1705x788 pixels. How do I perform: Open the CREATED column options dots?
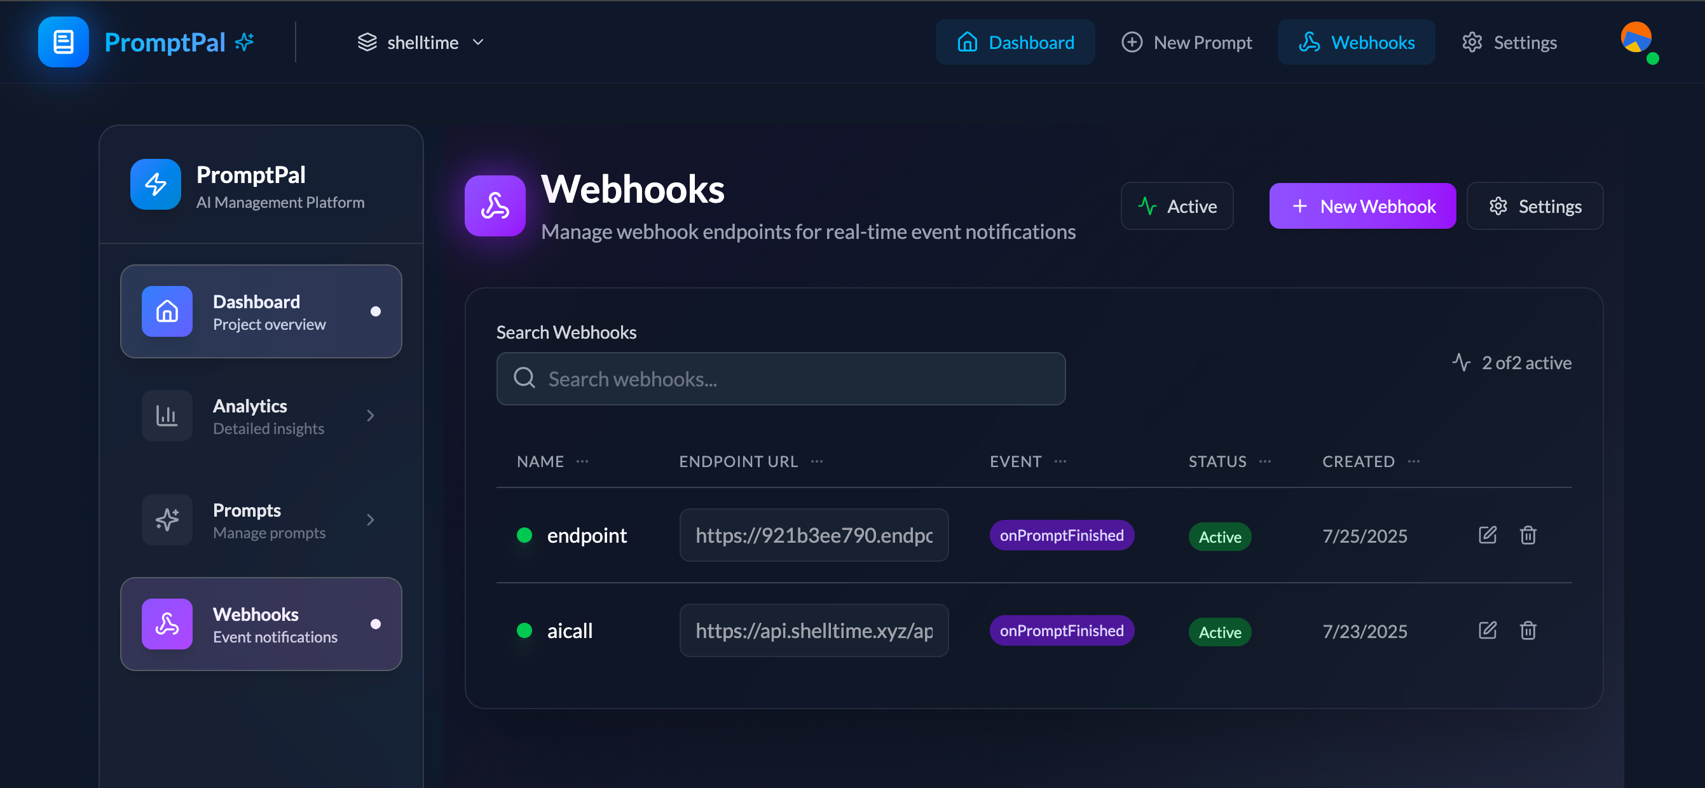click(x=1414, y=461)
